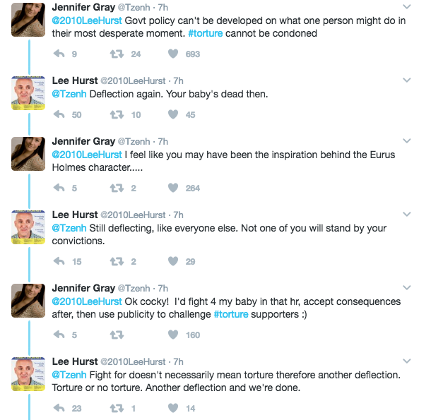Open the options chevron on the first tweet
This screenshot has height=420, width=431.
tap(406, 7)
